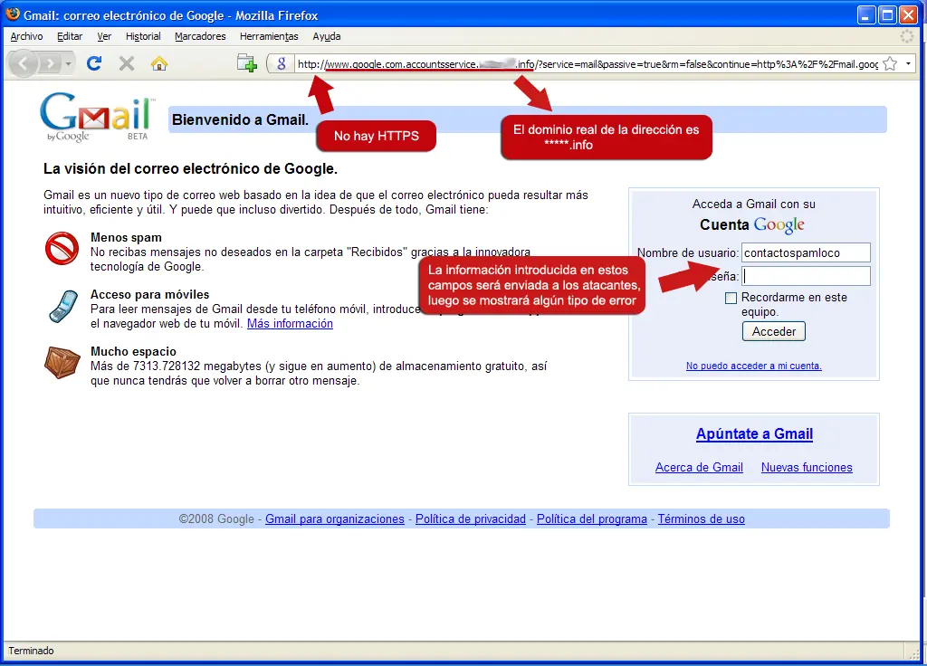Screen dimensions: 927x666
Task: Maximize the Firefox window
Action: coord(887,14)
